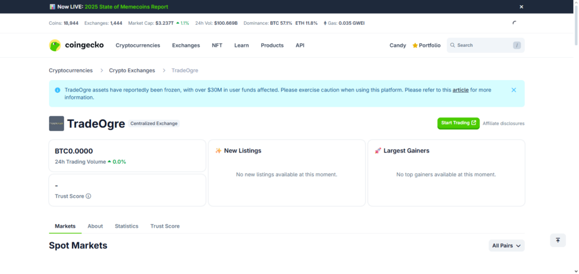The image size is (579, 274).
Task: Click the gas price indicator icon
Action: pos(325,23)
